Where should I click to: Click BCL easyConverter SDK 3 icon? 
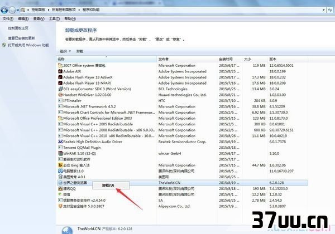(60, 89)
